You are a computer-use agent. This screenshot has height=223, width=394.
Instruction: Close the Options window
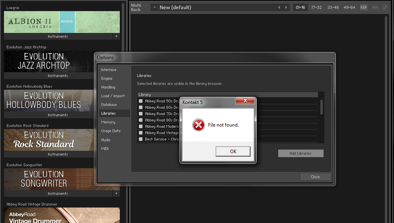(x=315, y=177)
